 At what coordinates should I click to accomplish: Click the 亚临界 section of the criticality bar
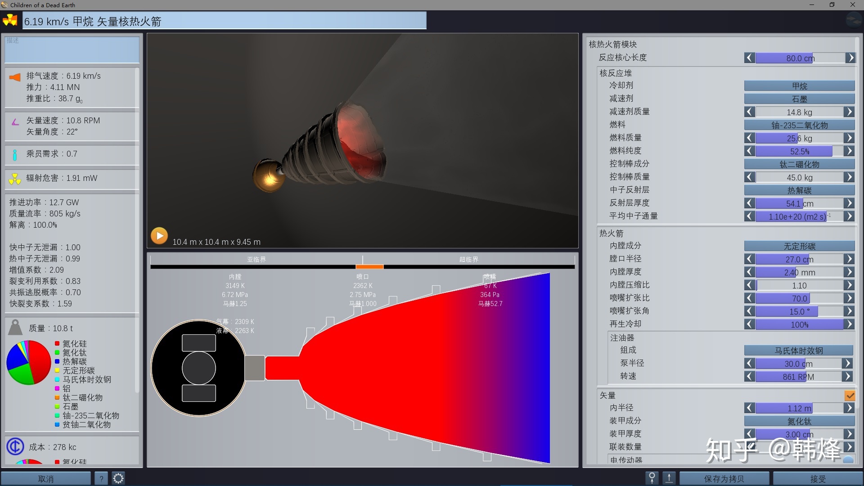(256, 259)
